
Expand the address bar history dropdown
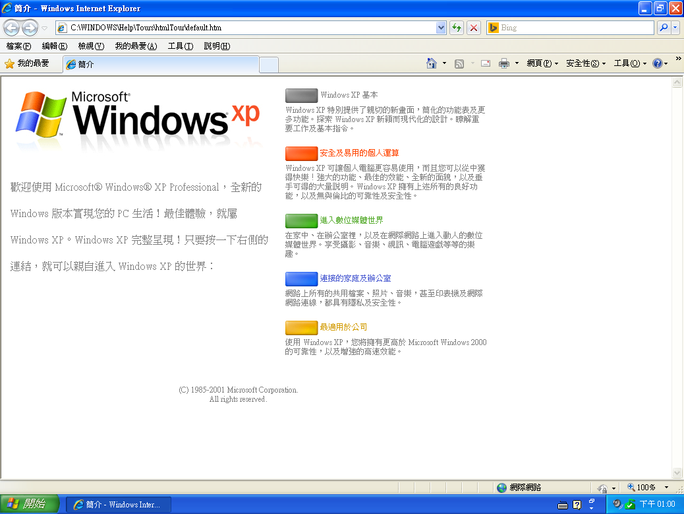tap(441, 28)
